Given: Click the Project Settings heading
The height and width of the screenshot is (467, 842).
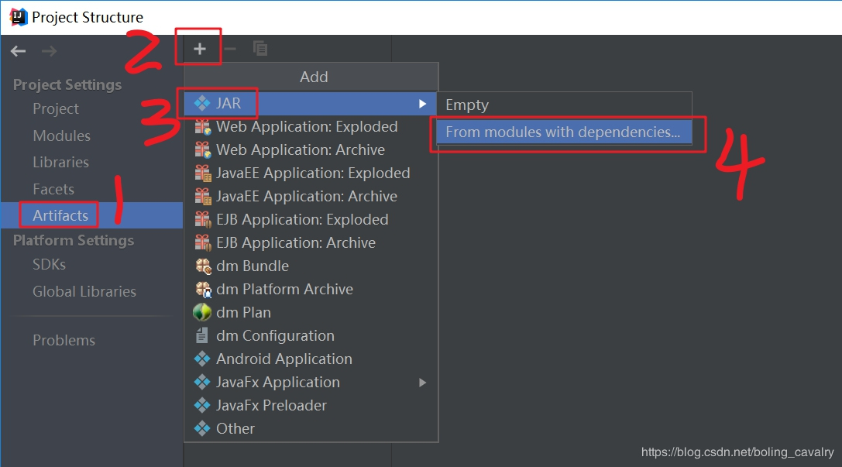Looking at the screenshot, I should (x=67, y=85).
